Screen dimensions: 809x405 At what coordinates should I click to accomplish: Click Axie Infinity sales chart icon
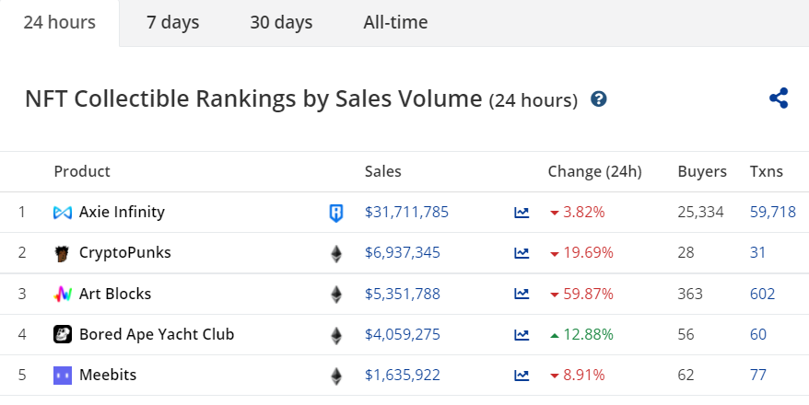(x=522, y=213)
